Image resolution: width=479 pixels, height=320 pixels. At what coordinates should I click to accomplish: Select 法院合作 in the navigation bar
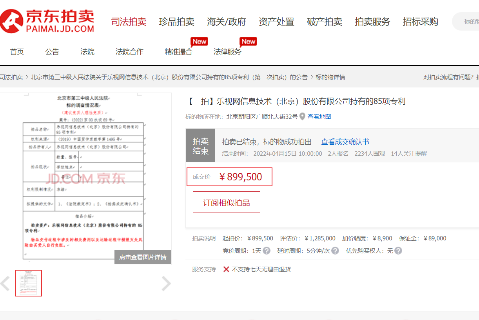[x=129, y=51]
